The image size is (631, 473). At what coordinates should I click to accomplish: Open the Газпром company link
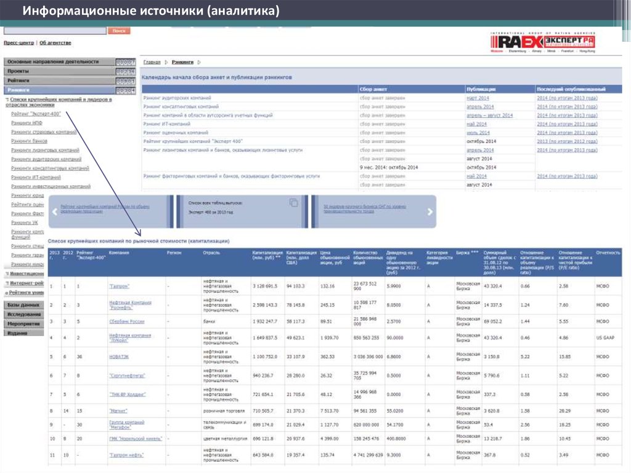click(119, 286)
